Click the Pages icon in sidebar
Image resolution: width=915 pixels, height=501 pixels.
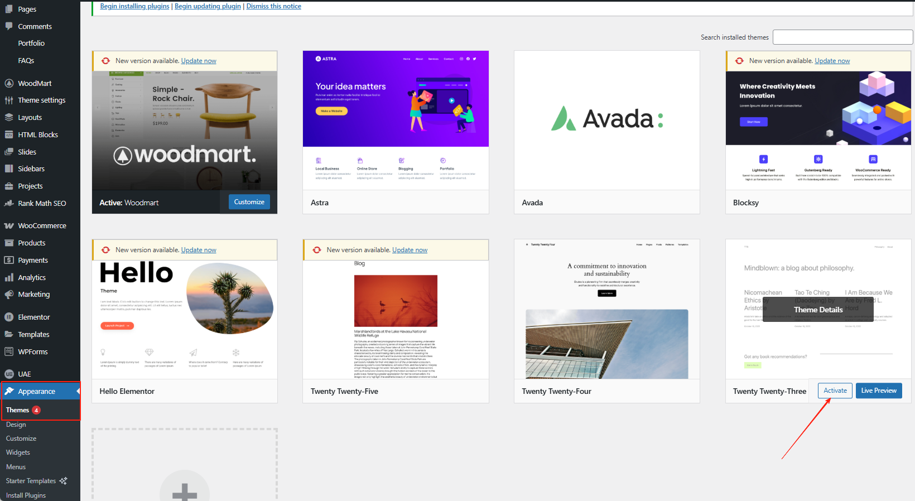(x=9, y=9)
